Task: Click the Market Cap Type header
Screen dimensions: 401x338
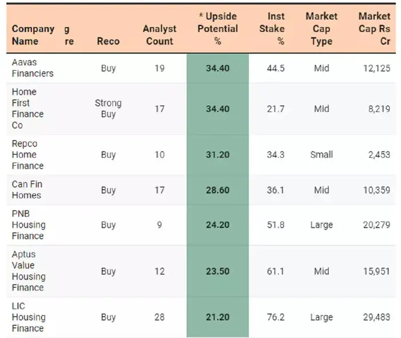Action: click(321, 29)
